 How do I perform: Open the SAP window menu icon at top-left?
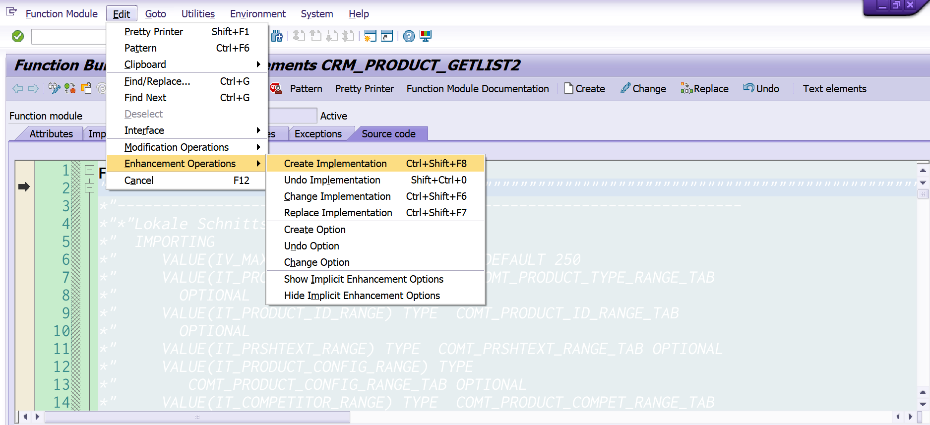(11, 13)
